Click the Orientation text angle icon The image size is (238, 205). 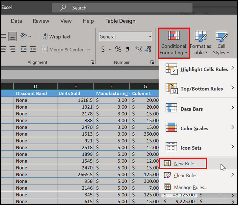[x=24, y=36]
